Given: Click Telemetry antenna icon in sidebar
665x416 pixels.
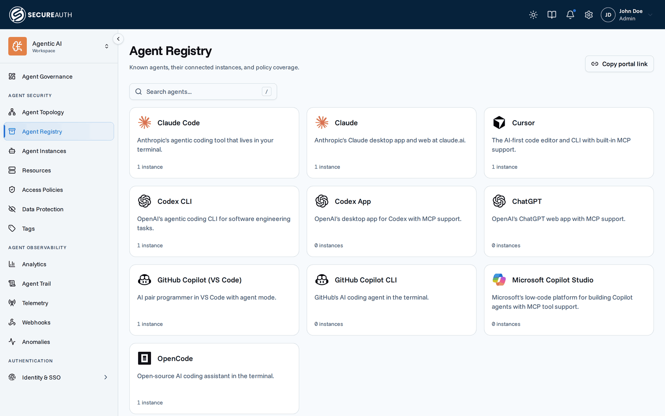Looking at the screenshot, I should coord(12,303).
